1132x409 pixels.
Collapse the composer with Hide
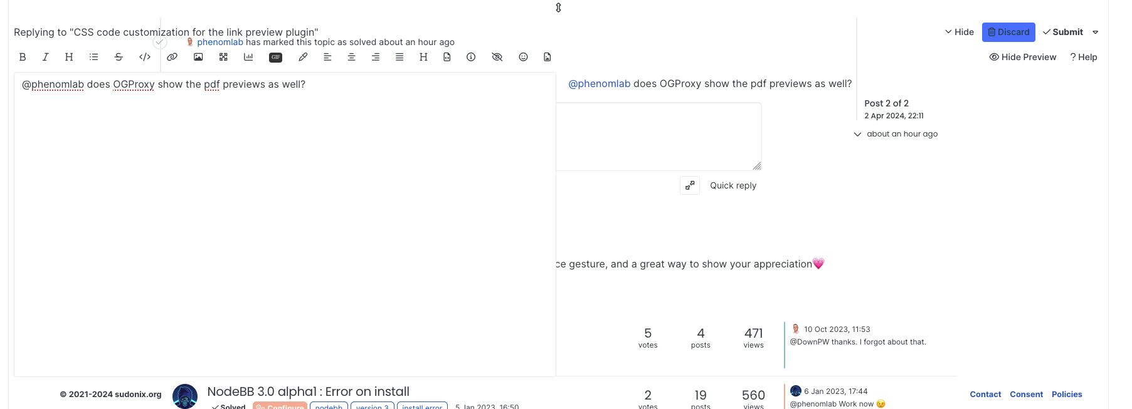(x=959, y=32)
